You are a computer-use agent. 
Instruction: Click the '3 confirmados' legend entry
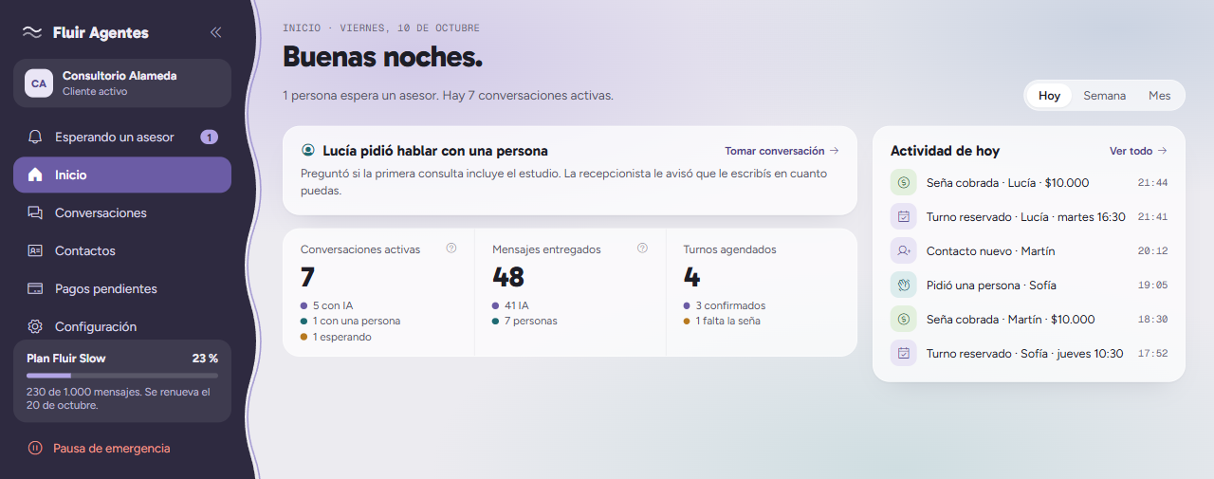(724, 305)
